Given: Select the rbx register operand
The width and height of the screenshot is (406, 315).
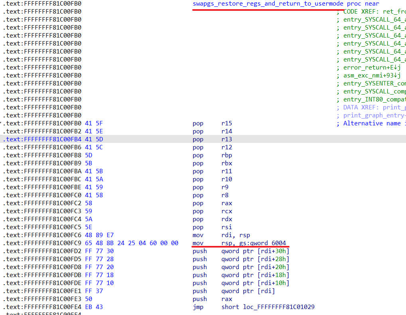Looking at the screenshot, I should [x=227, y=163].
